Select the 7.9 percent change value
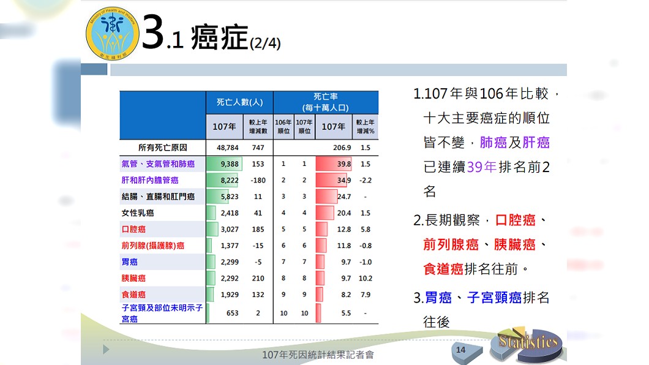649x365 pixels. tap(366, 295)
